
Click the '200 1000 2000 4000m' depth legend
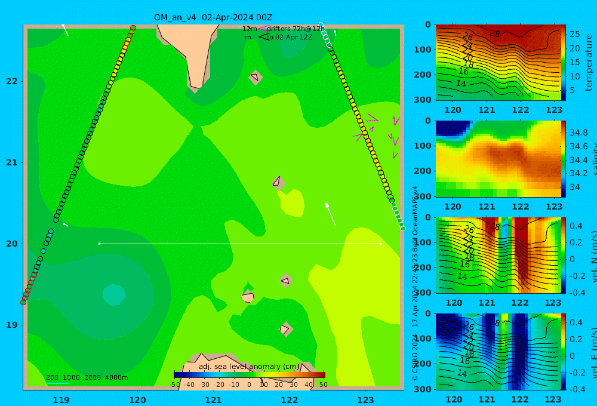[x=87, y=377]
